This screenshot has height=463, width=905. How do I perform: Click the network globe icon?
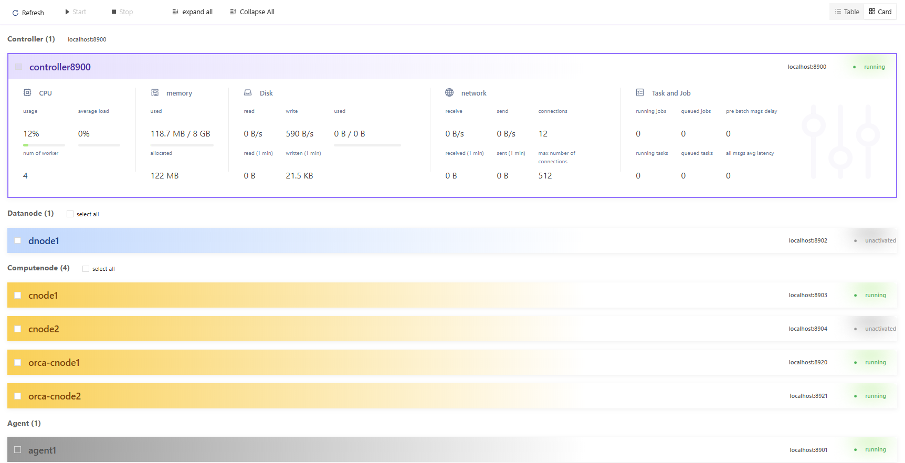pyautogui.click(x=449, y=92)
